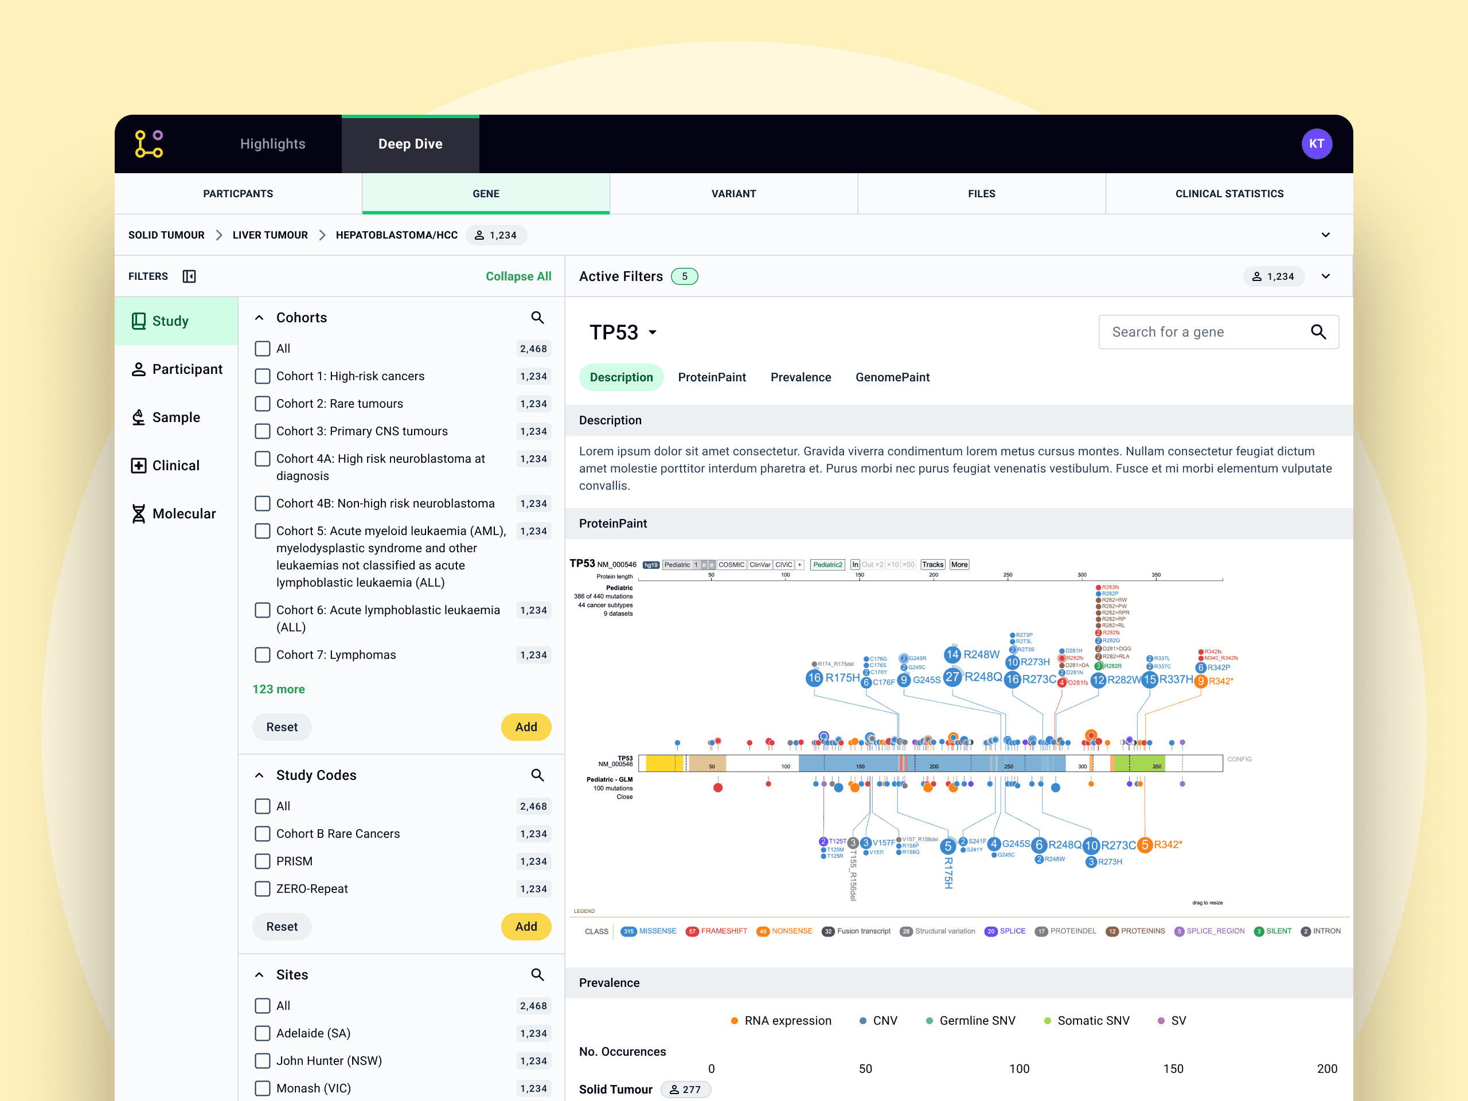Open the FILES tab
1468x1101 pixels.
(982, 194)
